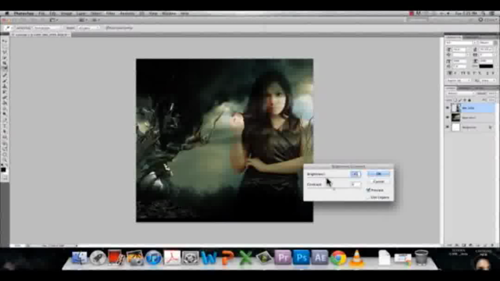Click the Brightness value input field
This screenshot has height=281, width=500.
click(x=355, y=174)
